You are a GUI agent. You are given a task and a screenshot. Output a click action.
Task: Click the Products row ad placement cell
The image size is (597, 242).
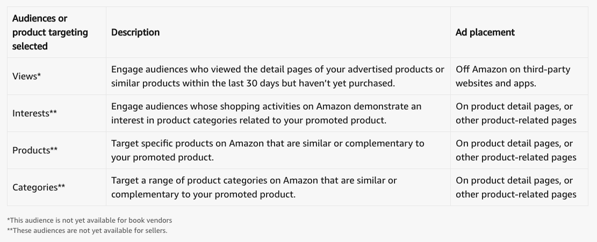point(515,150)
